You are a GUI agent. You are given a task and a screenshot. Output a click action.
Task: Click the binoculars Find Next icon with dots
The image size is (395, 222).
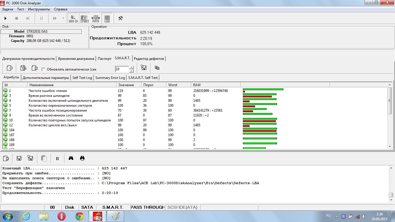82,158
